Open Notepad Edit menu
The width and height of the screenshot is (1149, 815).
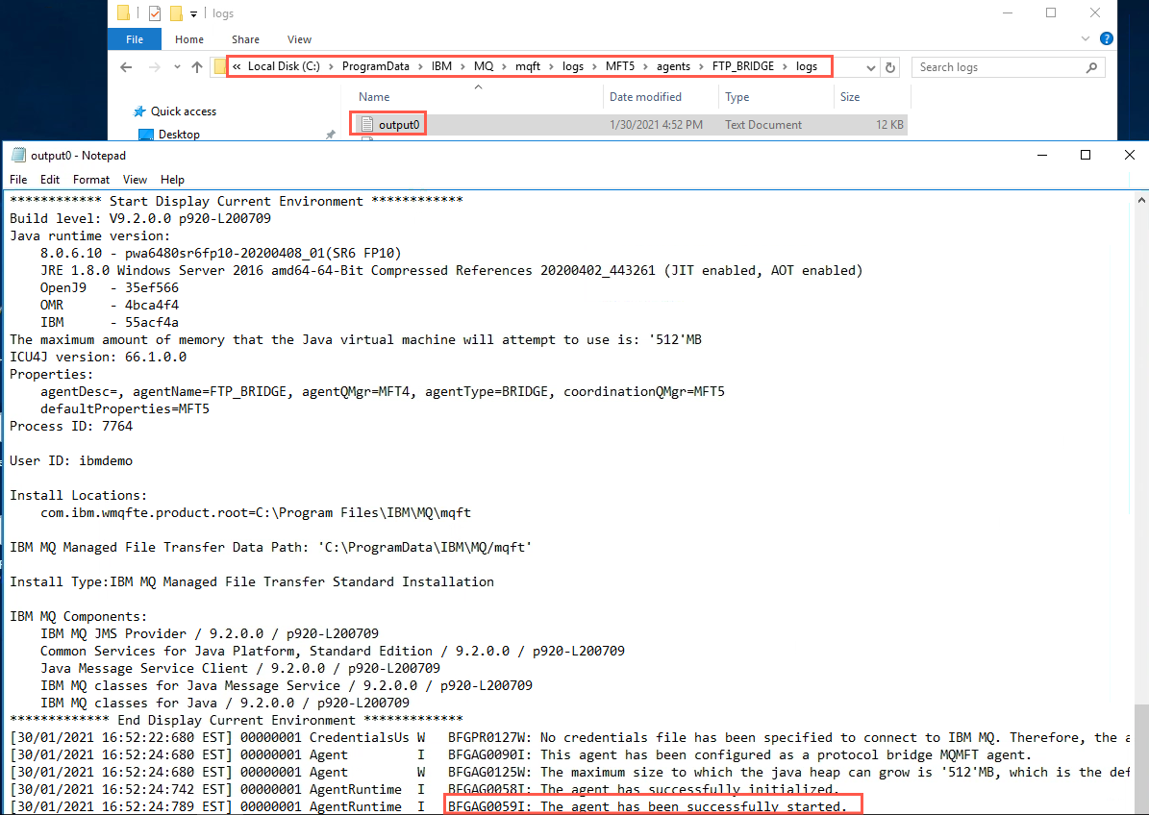pyautogui.click(x=50, y=180)
